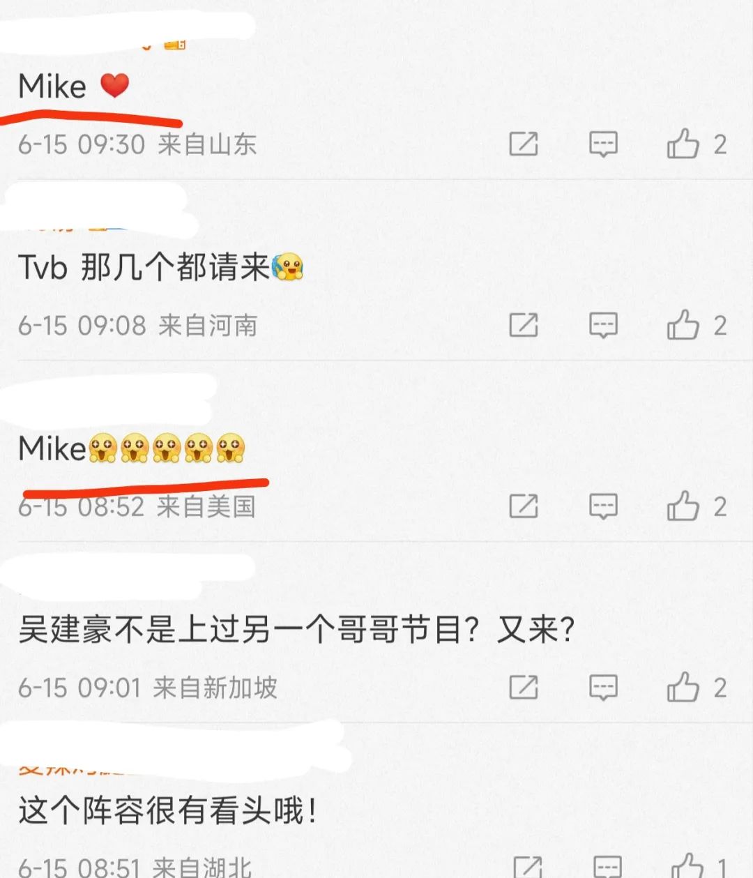Like the Tvb 那几个都请来 comment

683,325
